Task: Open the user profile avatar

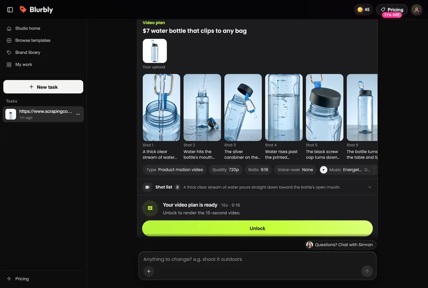Action: (417, 10)
